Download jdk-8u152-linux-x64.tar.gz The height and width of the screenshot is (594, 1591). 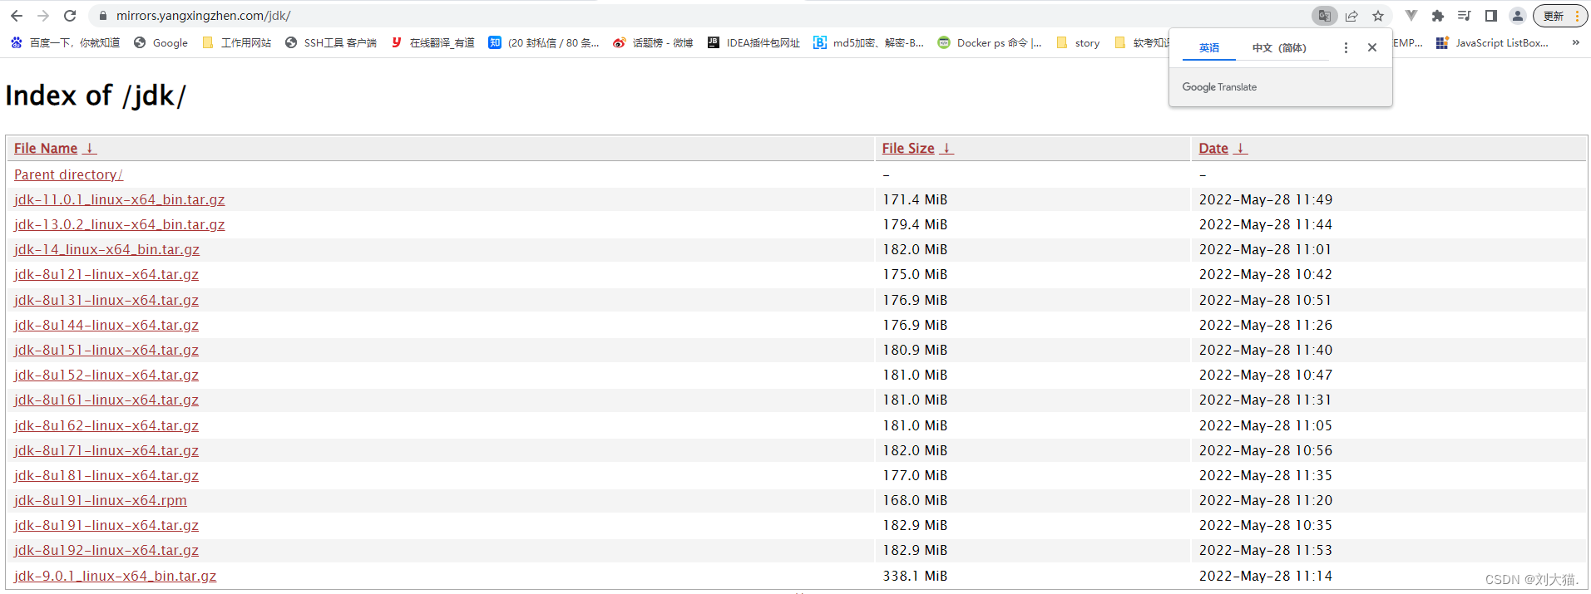pyautogui.click(x=106, y=375)
